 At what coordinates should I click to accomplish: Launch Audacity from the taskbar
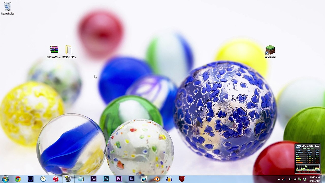(169, 179)
